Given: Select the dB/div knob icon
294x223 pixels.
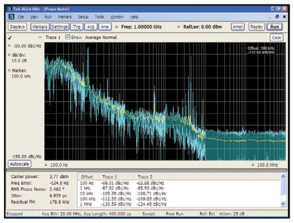Looking at the screenshot, I should pos(9,55).
